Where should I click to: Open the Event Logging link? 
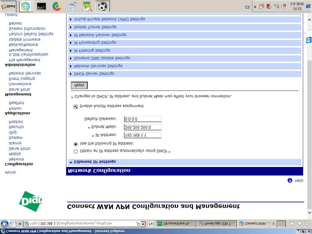pyautogui.click(x=22, y=79)
